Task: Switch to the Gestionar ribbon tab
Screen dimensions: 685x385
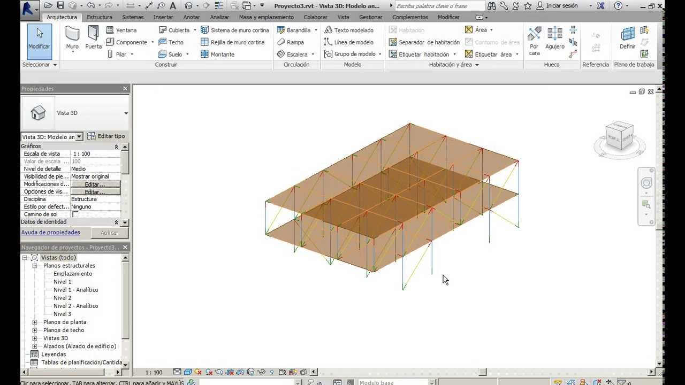Action: pos(371,17)
